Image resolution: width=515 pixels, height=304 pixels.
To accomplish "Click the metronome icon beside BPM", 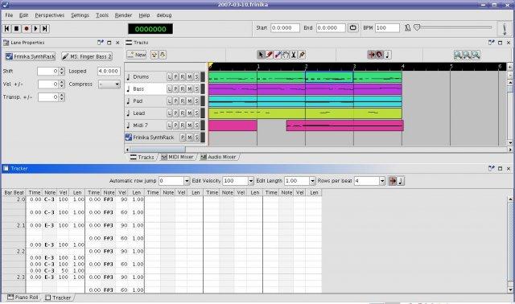I will [407, 28].
